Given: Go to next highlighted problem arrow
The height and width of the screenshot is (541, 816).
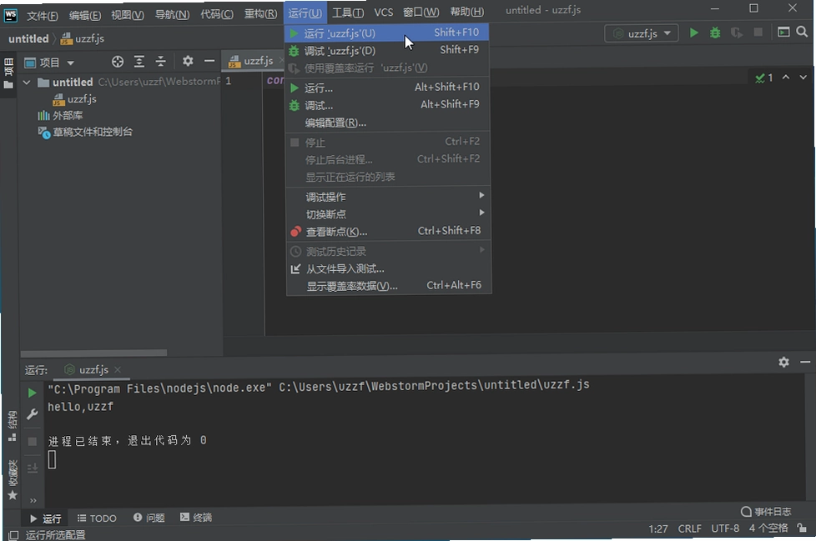Looking at the screenshot, I should (803, 78).
